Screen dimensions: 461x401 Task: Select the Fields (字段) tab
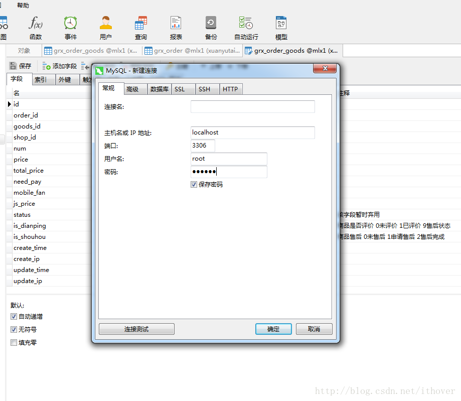(19, 79)
